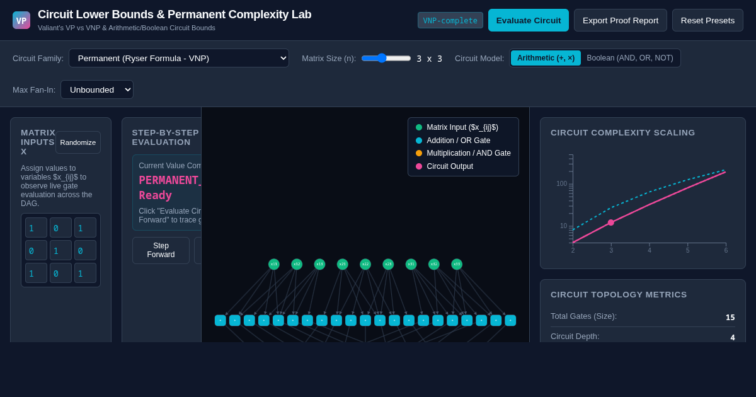Click the Step Forward button

coord(161,250)
